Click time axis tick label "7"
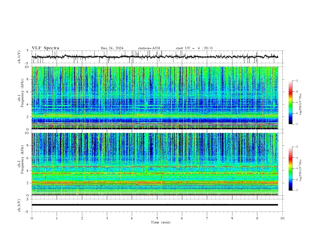Image resolution: width=318 pixels, height=245 pixels. 207,218
